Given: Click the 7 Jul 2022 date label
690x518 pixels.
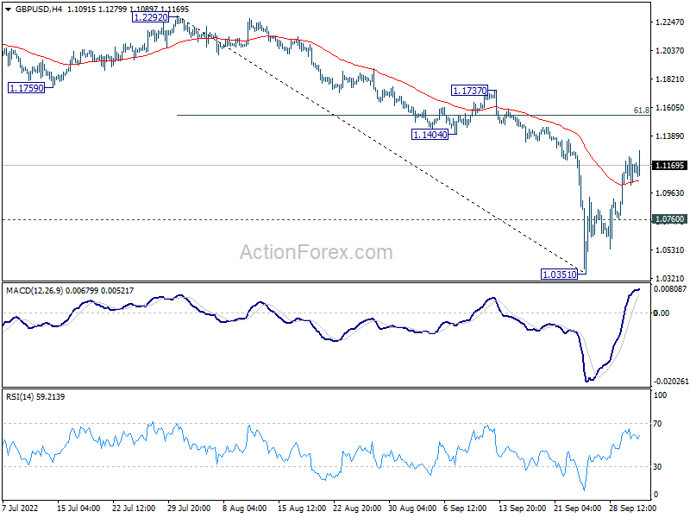Looking at the screenshot, I should 20,508.
